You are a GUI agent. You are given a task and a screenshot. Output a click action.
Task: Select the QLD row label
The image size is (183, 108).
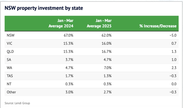[10, 52]
